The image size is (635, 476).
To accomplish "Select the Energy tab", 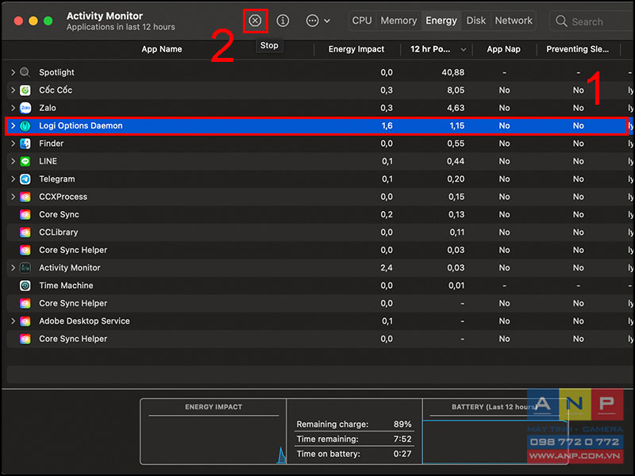I will pyautogui.click(x=441, y=21).
